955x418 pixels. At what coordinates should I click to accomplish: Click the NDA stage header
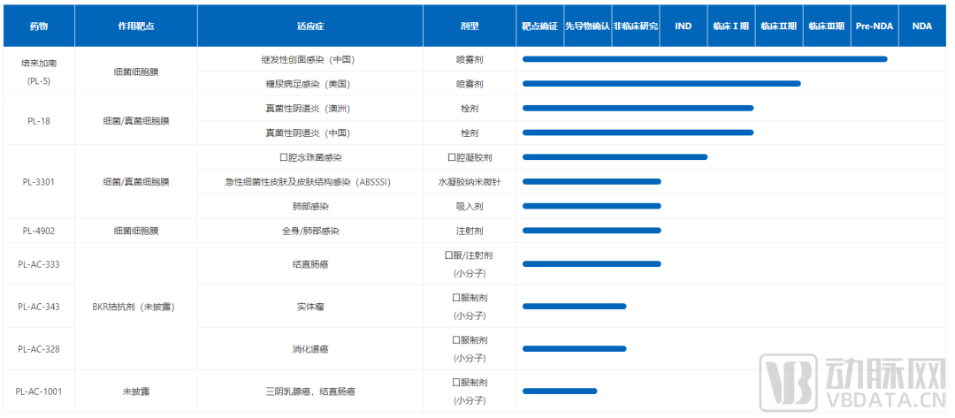[922, 27]
